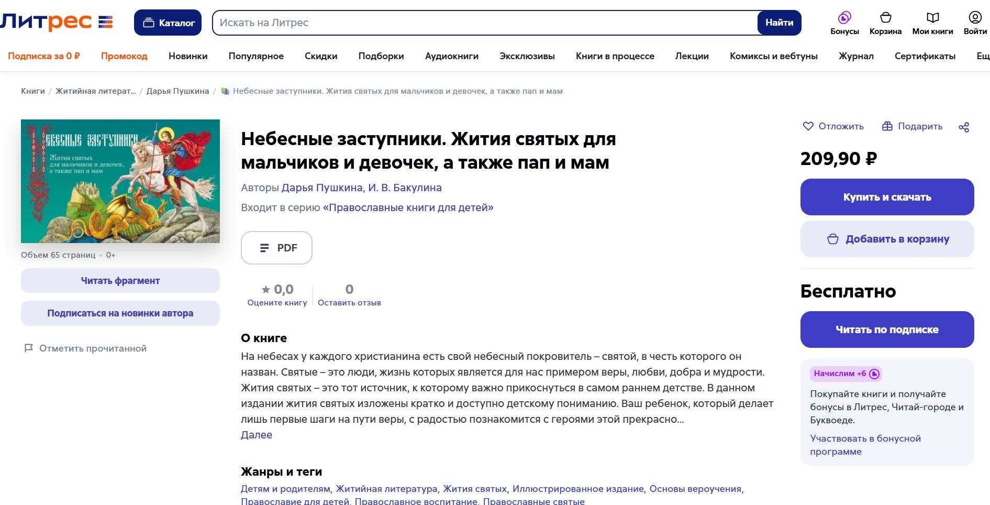
Task: Open the Скидки section
Action: coord(321,56)
